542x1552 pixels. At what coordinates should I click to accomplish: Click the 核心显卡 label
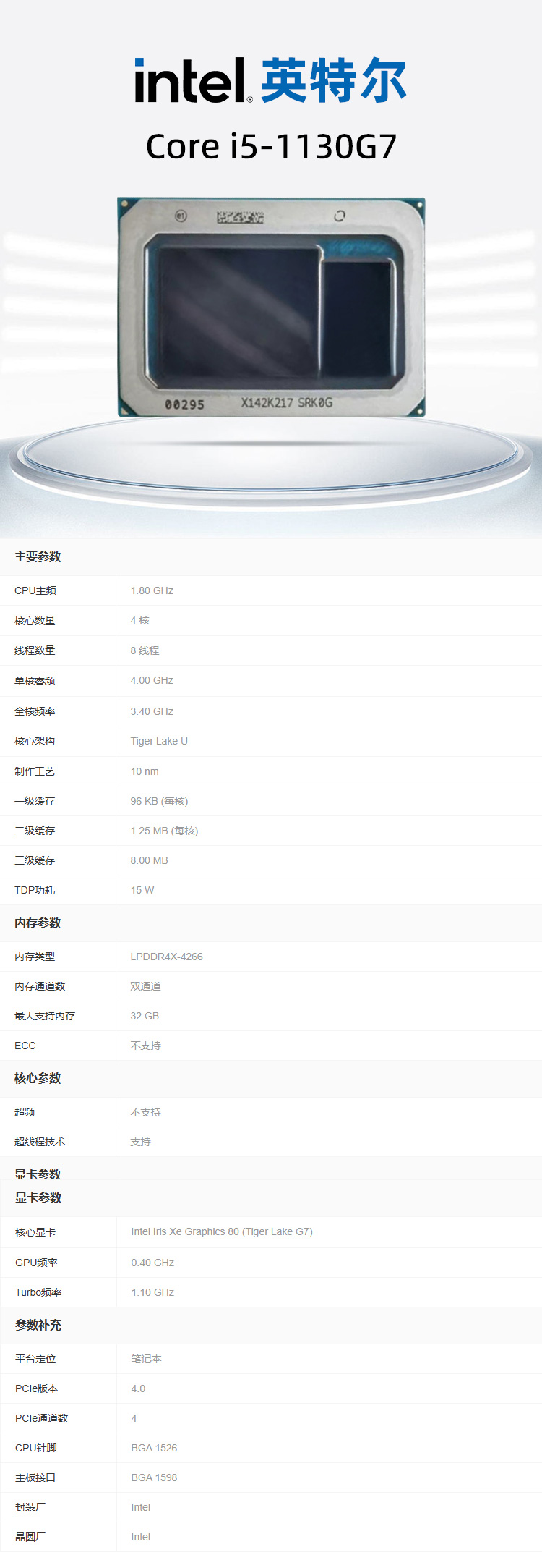(35, 1232)
